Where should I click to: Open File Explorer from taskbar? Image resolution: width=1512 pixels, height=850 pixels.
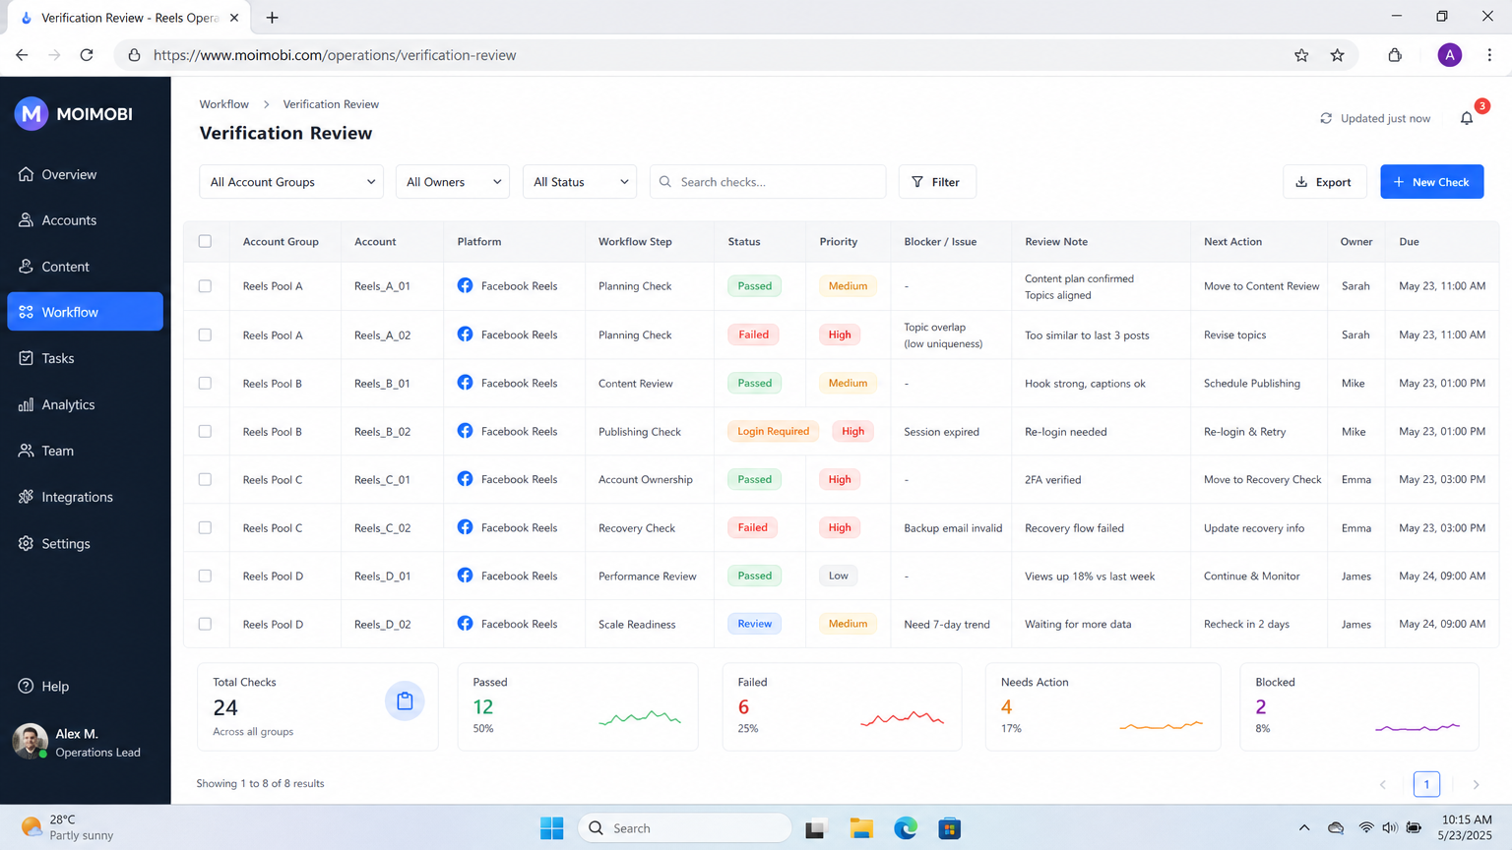point(861,828)
